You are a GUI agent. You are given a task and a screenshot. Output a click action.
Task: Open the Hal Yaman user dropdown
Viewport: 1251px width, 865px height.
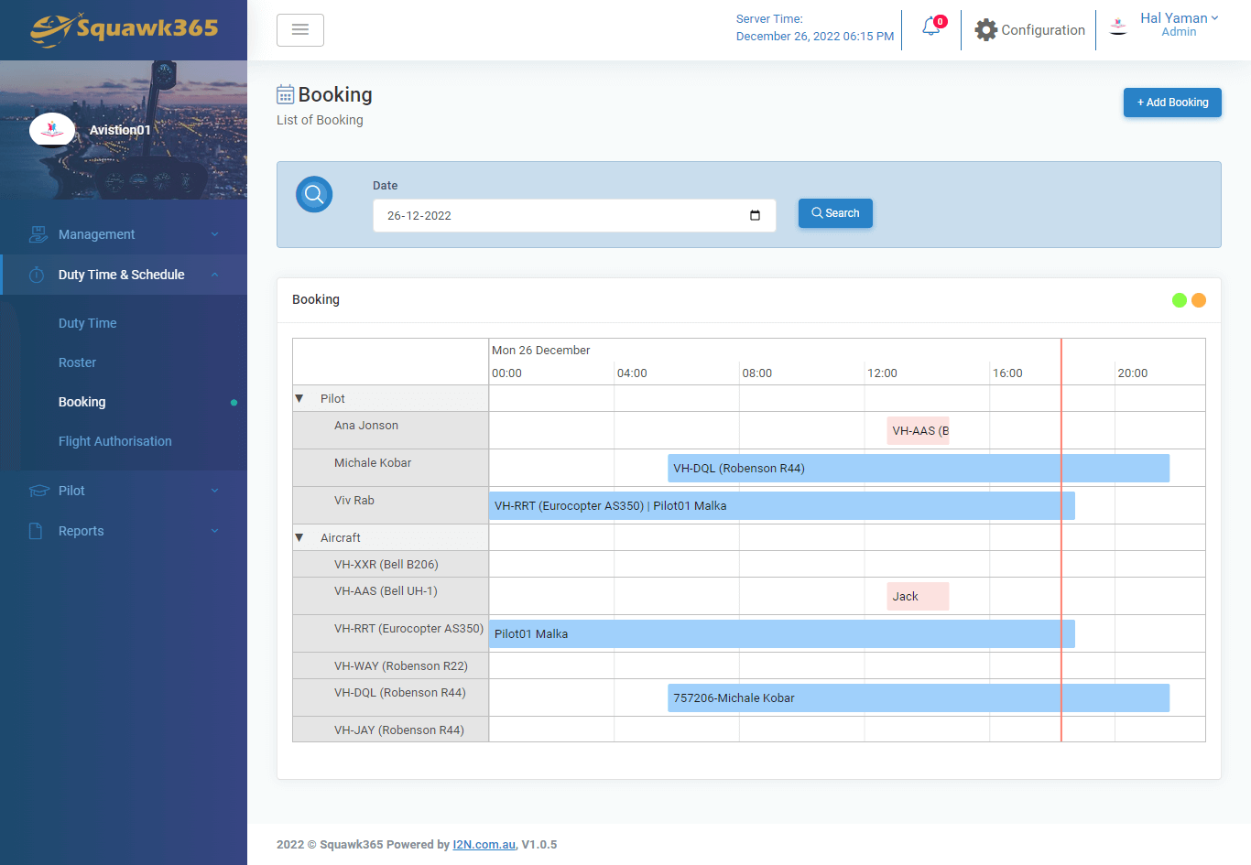click(1179, 18)
